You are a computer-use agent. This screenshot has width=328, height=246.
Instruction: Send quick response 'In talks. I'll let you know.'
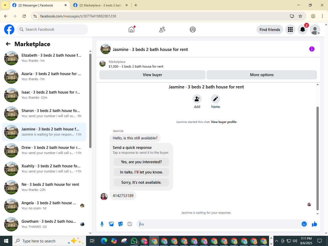tap(141, 172)
